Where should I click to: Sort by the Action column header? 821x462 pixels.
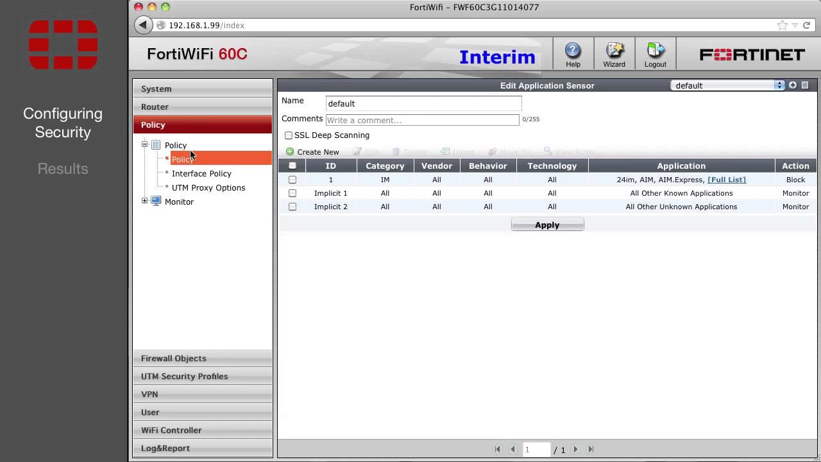tap(795, 166)
